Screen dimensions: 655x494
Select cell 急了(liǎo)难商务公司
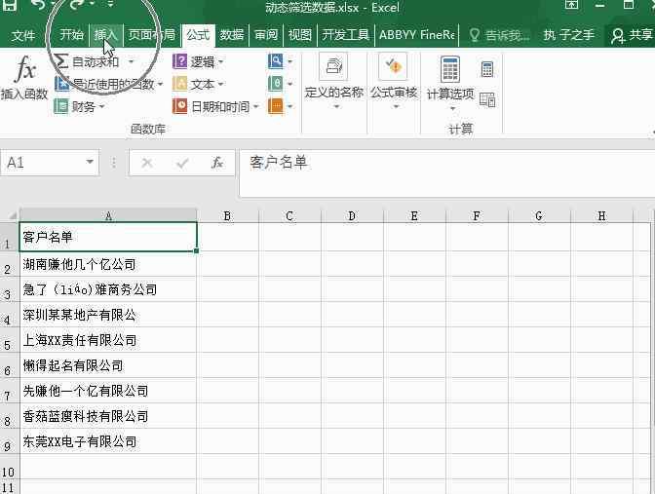tap(108, 289)
